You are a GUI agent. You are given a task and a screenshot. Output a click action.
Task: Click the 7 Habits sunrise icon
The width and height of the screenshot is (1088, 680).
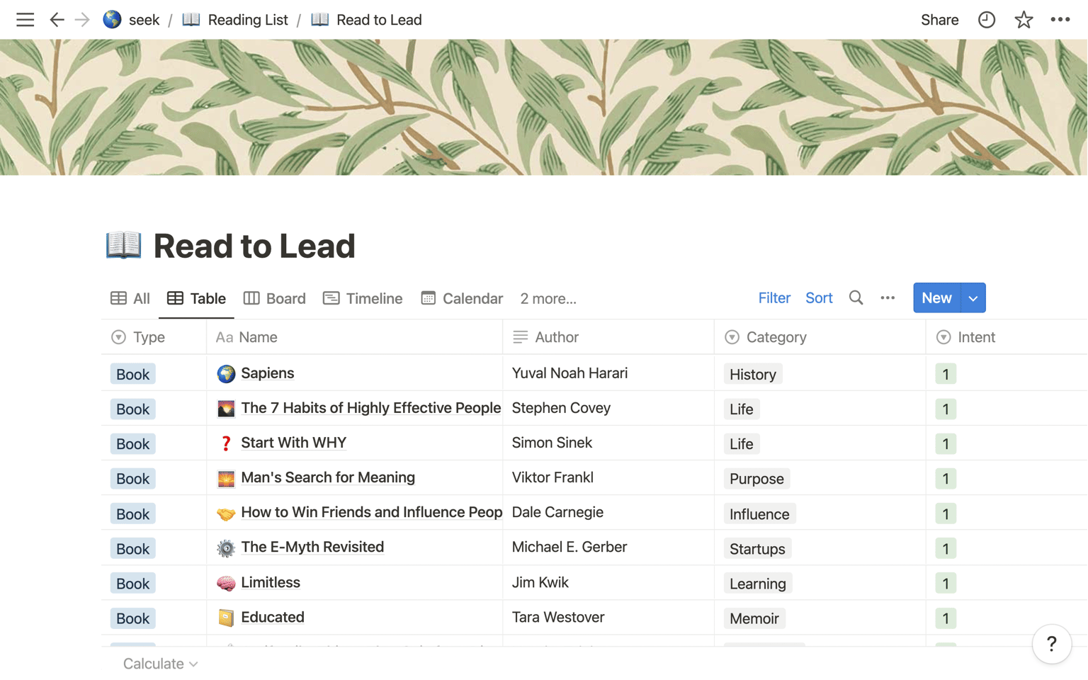coord(226,408)
